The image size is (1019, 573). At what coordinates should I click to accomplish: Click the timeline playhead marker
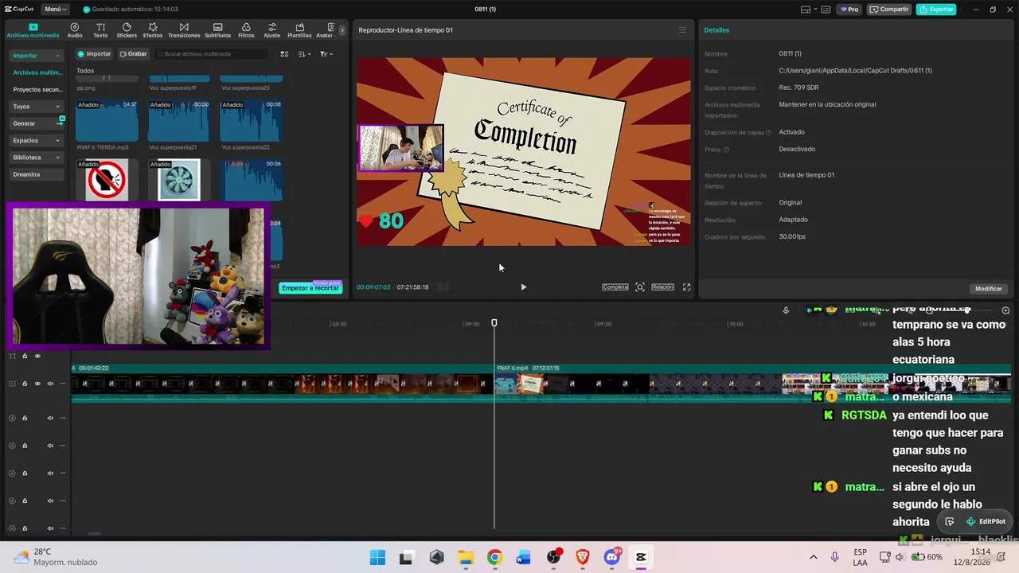point(494,322)
